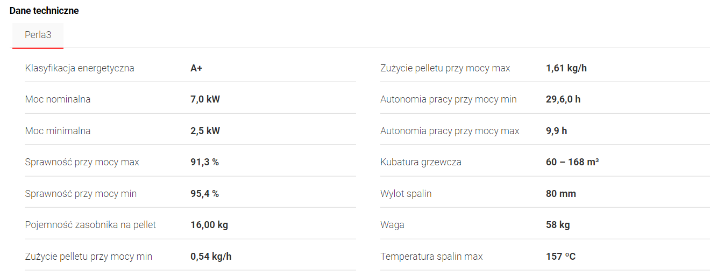Click the 60 – 168 m³ value

tap(572, 162)
